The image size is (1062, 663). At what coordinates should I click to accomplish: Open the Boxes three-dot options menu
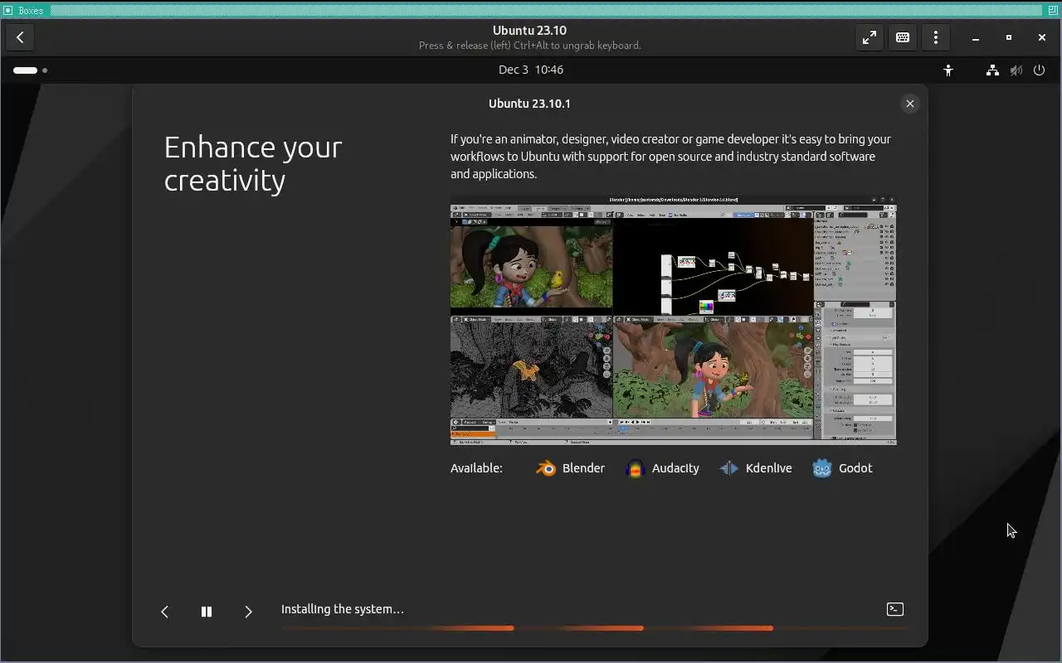coord(936,37)
